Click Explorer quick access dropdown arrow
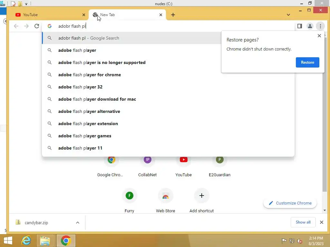This screenshot has height=247, width=330. [x=26, y=4]
